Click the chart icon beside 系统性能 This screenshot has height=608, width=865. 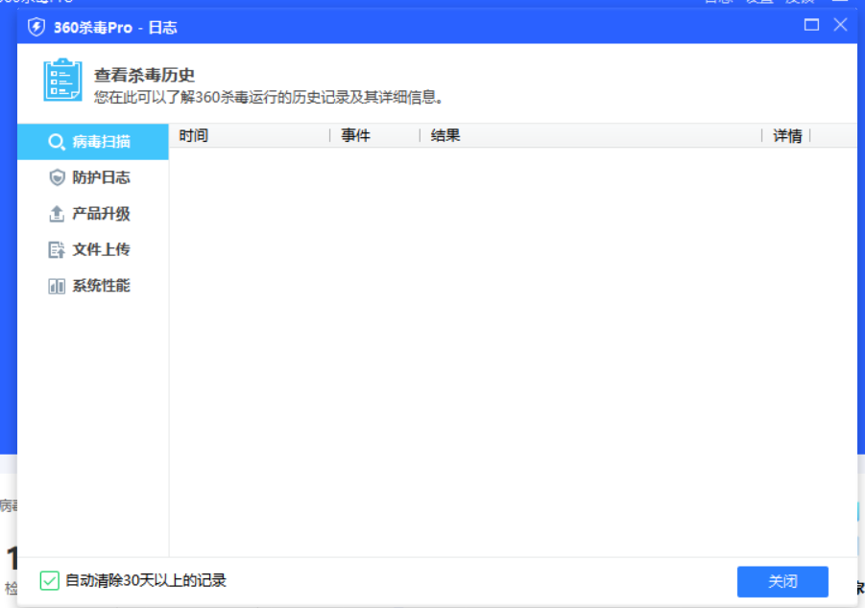click(x=57, y=286)
